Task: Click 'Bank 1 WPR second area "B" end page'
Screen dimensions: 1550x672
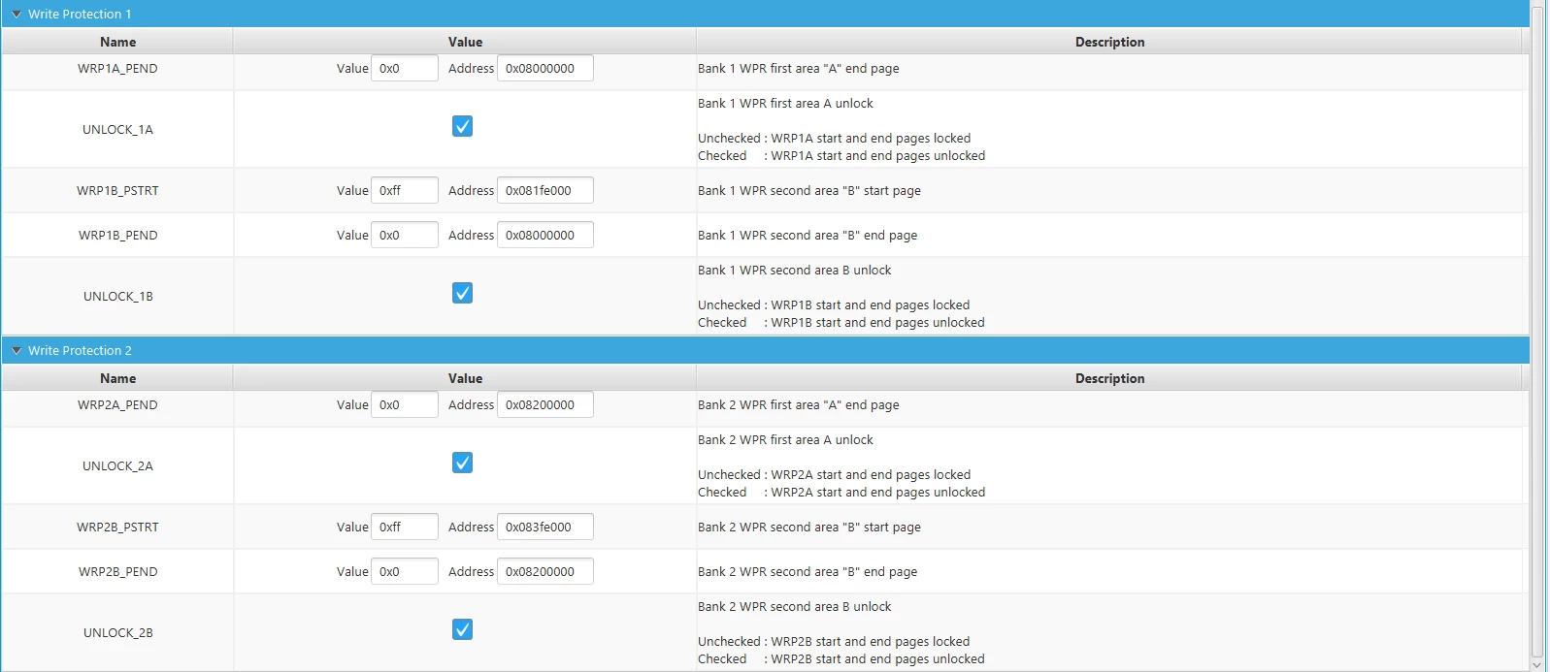Action: pos(808,235)
